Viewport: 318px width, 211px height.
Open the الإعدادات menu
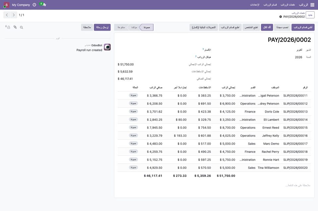tap(255, 5)
